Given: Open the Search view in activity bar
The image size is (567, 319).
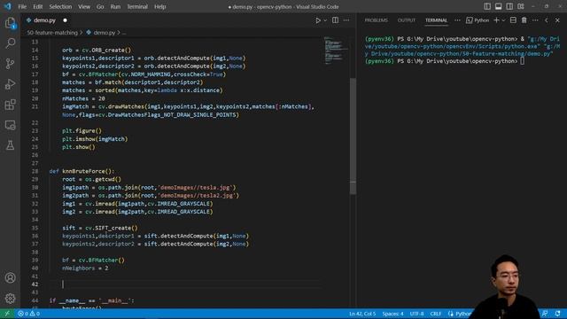Looking at the screenshot, I should 10,43.
